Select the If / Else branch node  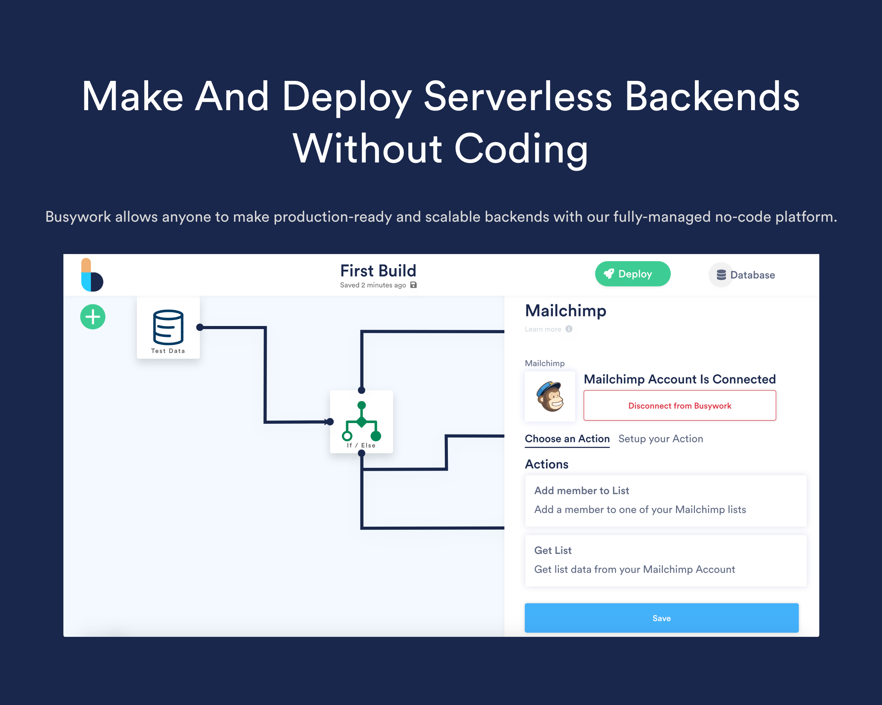361,421
